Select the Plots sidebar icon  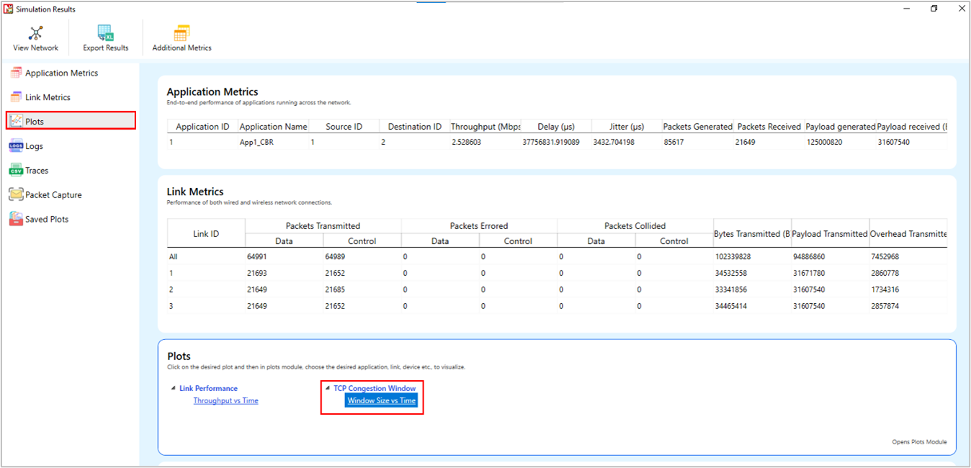(16, 121)
